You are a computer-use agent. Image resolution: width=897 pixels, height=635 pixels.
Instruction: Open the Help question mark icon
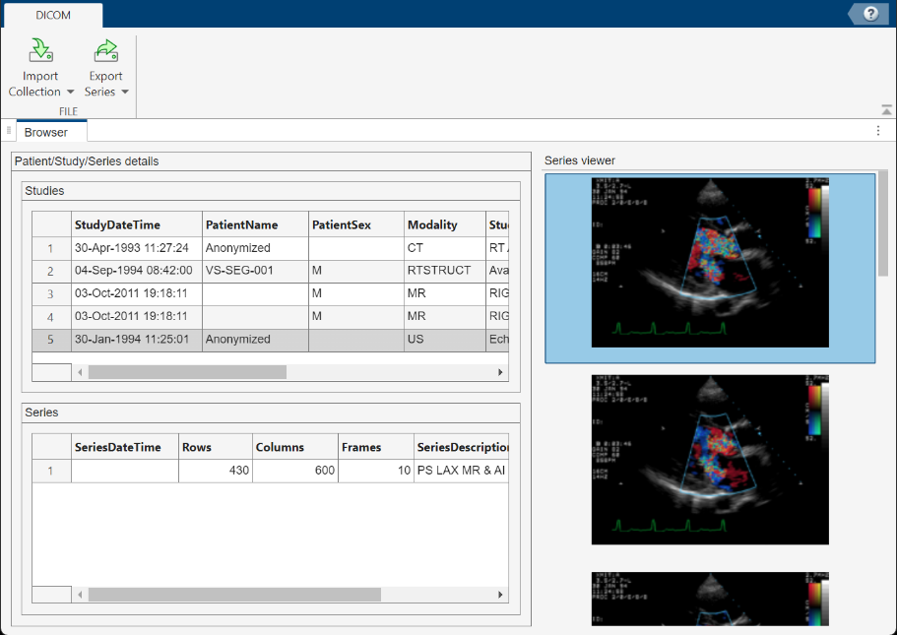tap(869, 14)
